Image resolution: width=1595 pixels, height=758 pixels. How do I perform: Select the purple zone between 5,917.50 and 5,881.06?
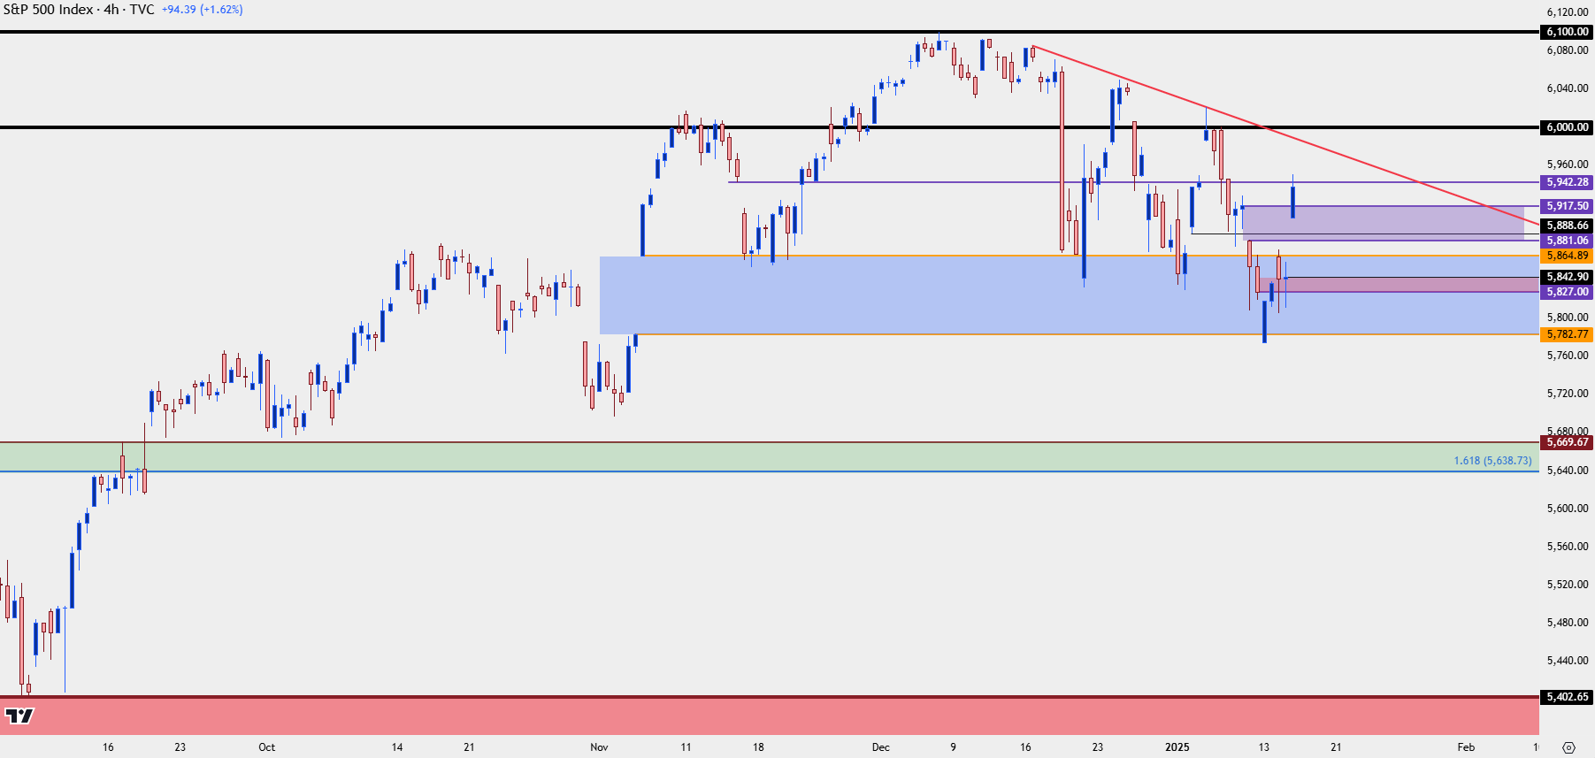(x=1383, y=223)
